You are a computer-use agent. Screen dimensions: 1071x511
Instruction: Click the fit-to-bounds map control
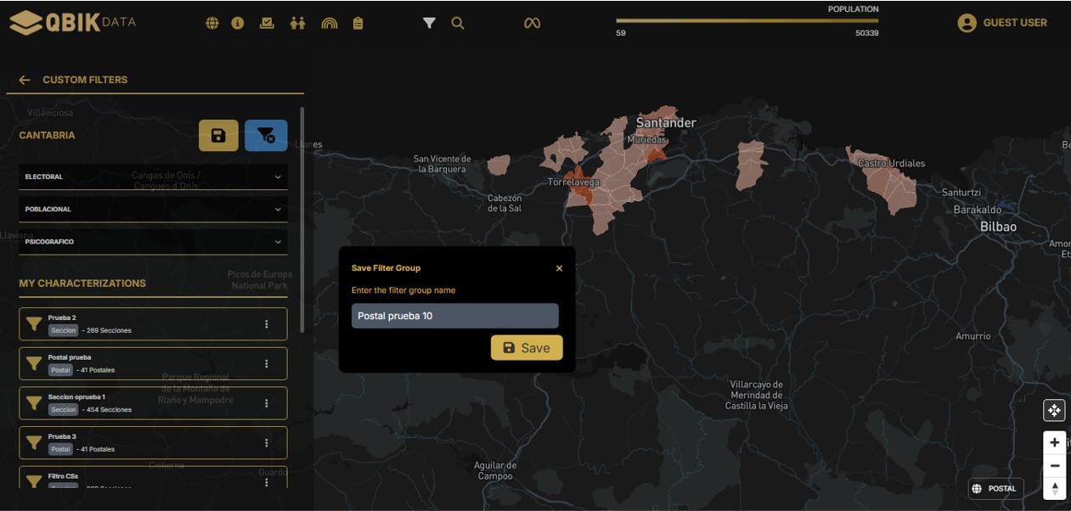coord(1054,411)
